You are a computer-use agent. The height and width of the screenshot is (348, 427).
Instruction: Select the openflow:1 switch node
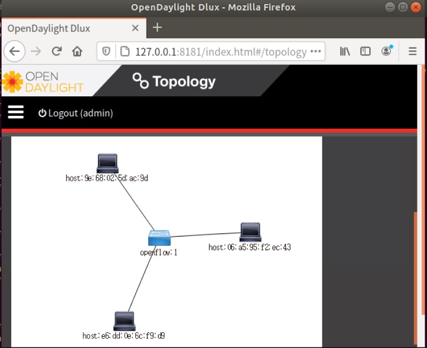[159, 237]
